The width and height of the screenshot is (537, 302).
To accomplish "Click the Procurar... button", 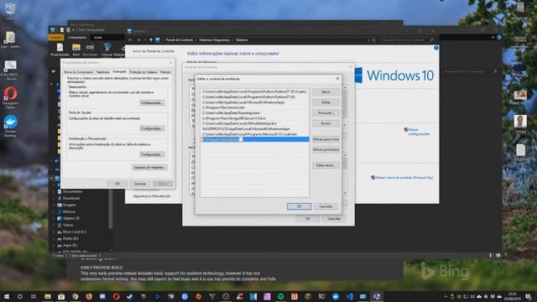I will pyautogui.click(x=326, y=112).
